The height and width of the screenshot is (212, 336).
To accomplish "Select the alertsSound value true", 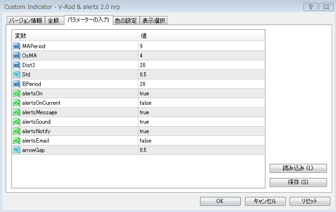I will point(145,122).
